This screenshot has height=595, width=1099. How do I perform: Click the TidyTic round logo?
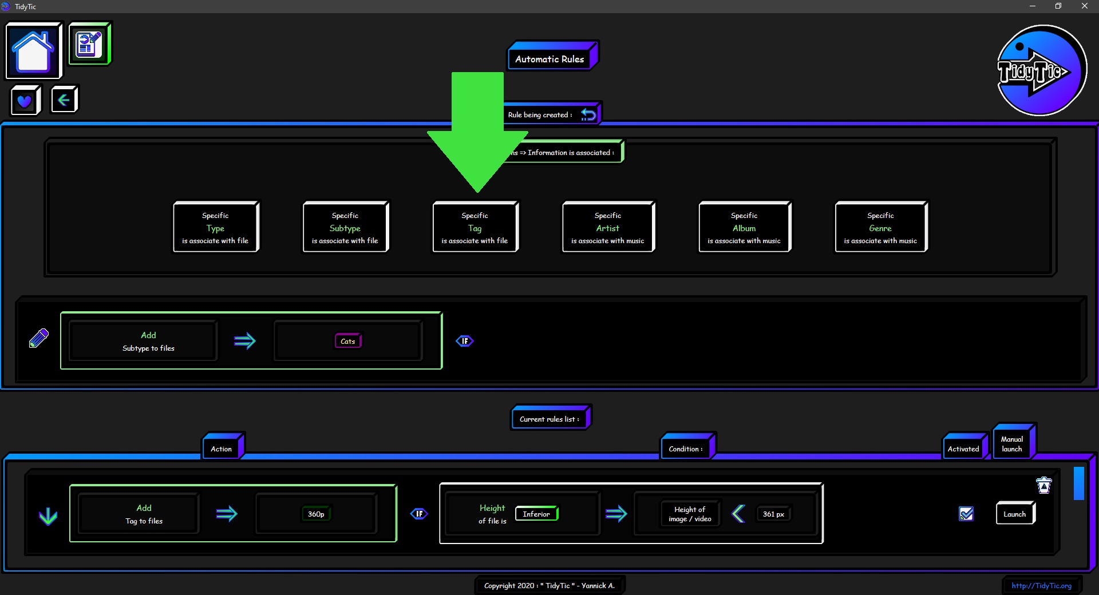click(1041, 71)
